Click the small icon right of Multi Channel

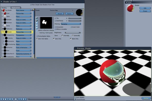[x=32, y=10]
